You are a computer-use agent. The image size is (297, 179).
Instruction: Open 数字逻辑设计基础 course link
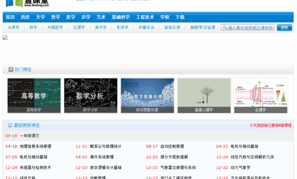(106, 168)
